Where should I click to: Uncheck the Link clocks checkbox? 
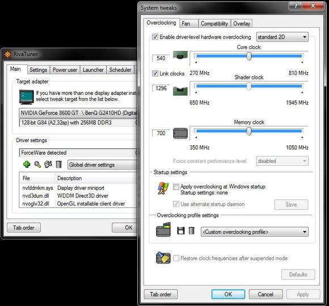click(155, 73)
